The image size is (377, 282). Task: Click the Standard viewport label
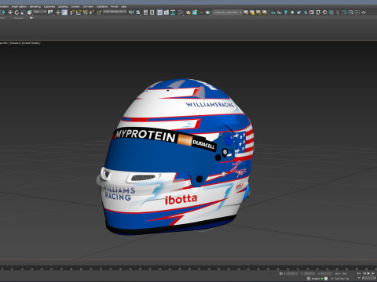click(15, 43)
